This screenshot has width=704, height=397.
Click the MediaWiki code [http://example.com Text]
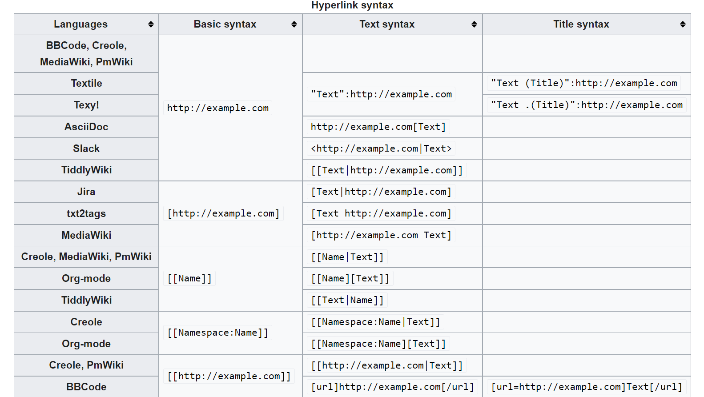pyautogui.click(x=381, y=235)
